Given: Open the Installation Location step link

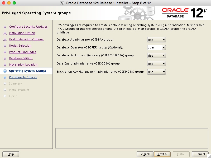Looking at the screenshot, I should [23, 65].
